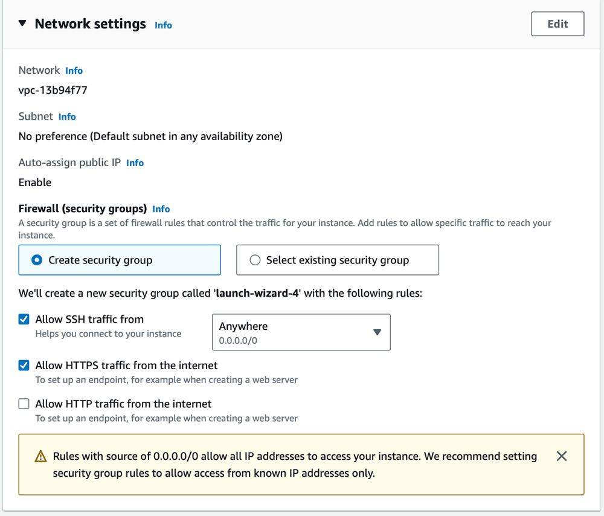604x516 pixels.
Task: Click Info link for Firewall security groups
Action: coord(161,209)
